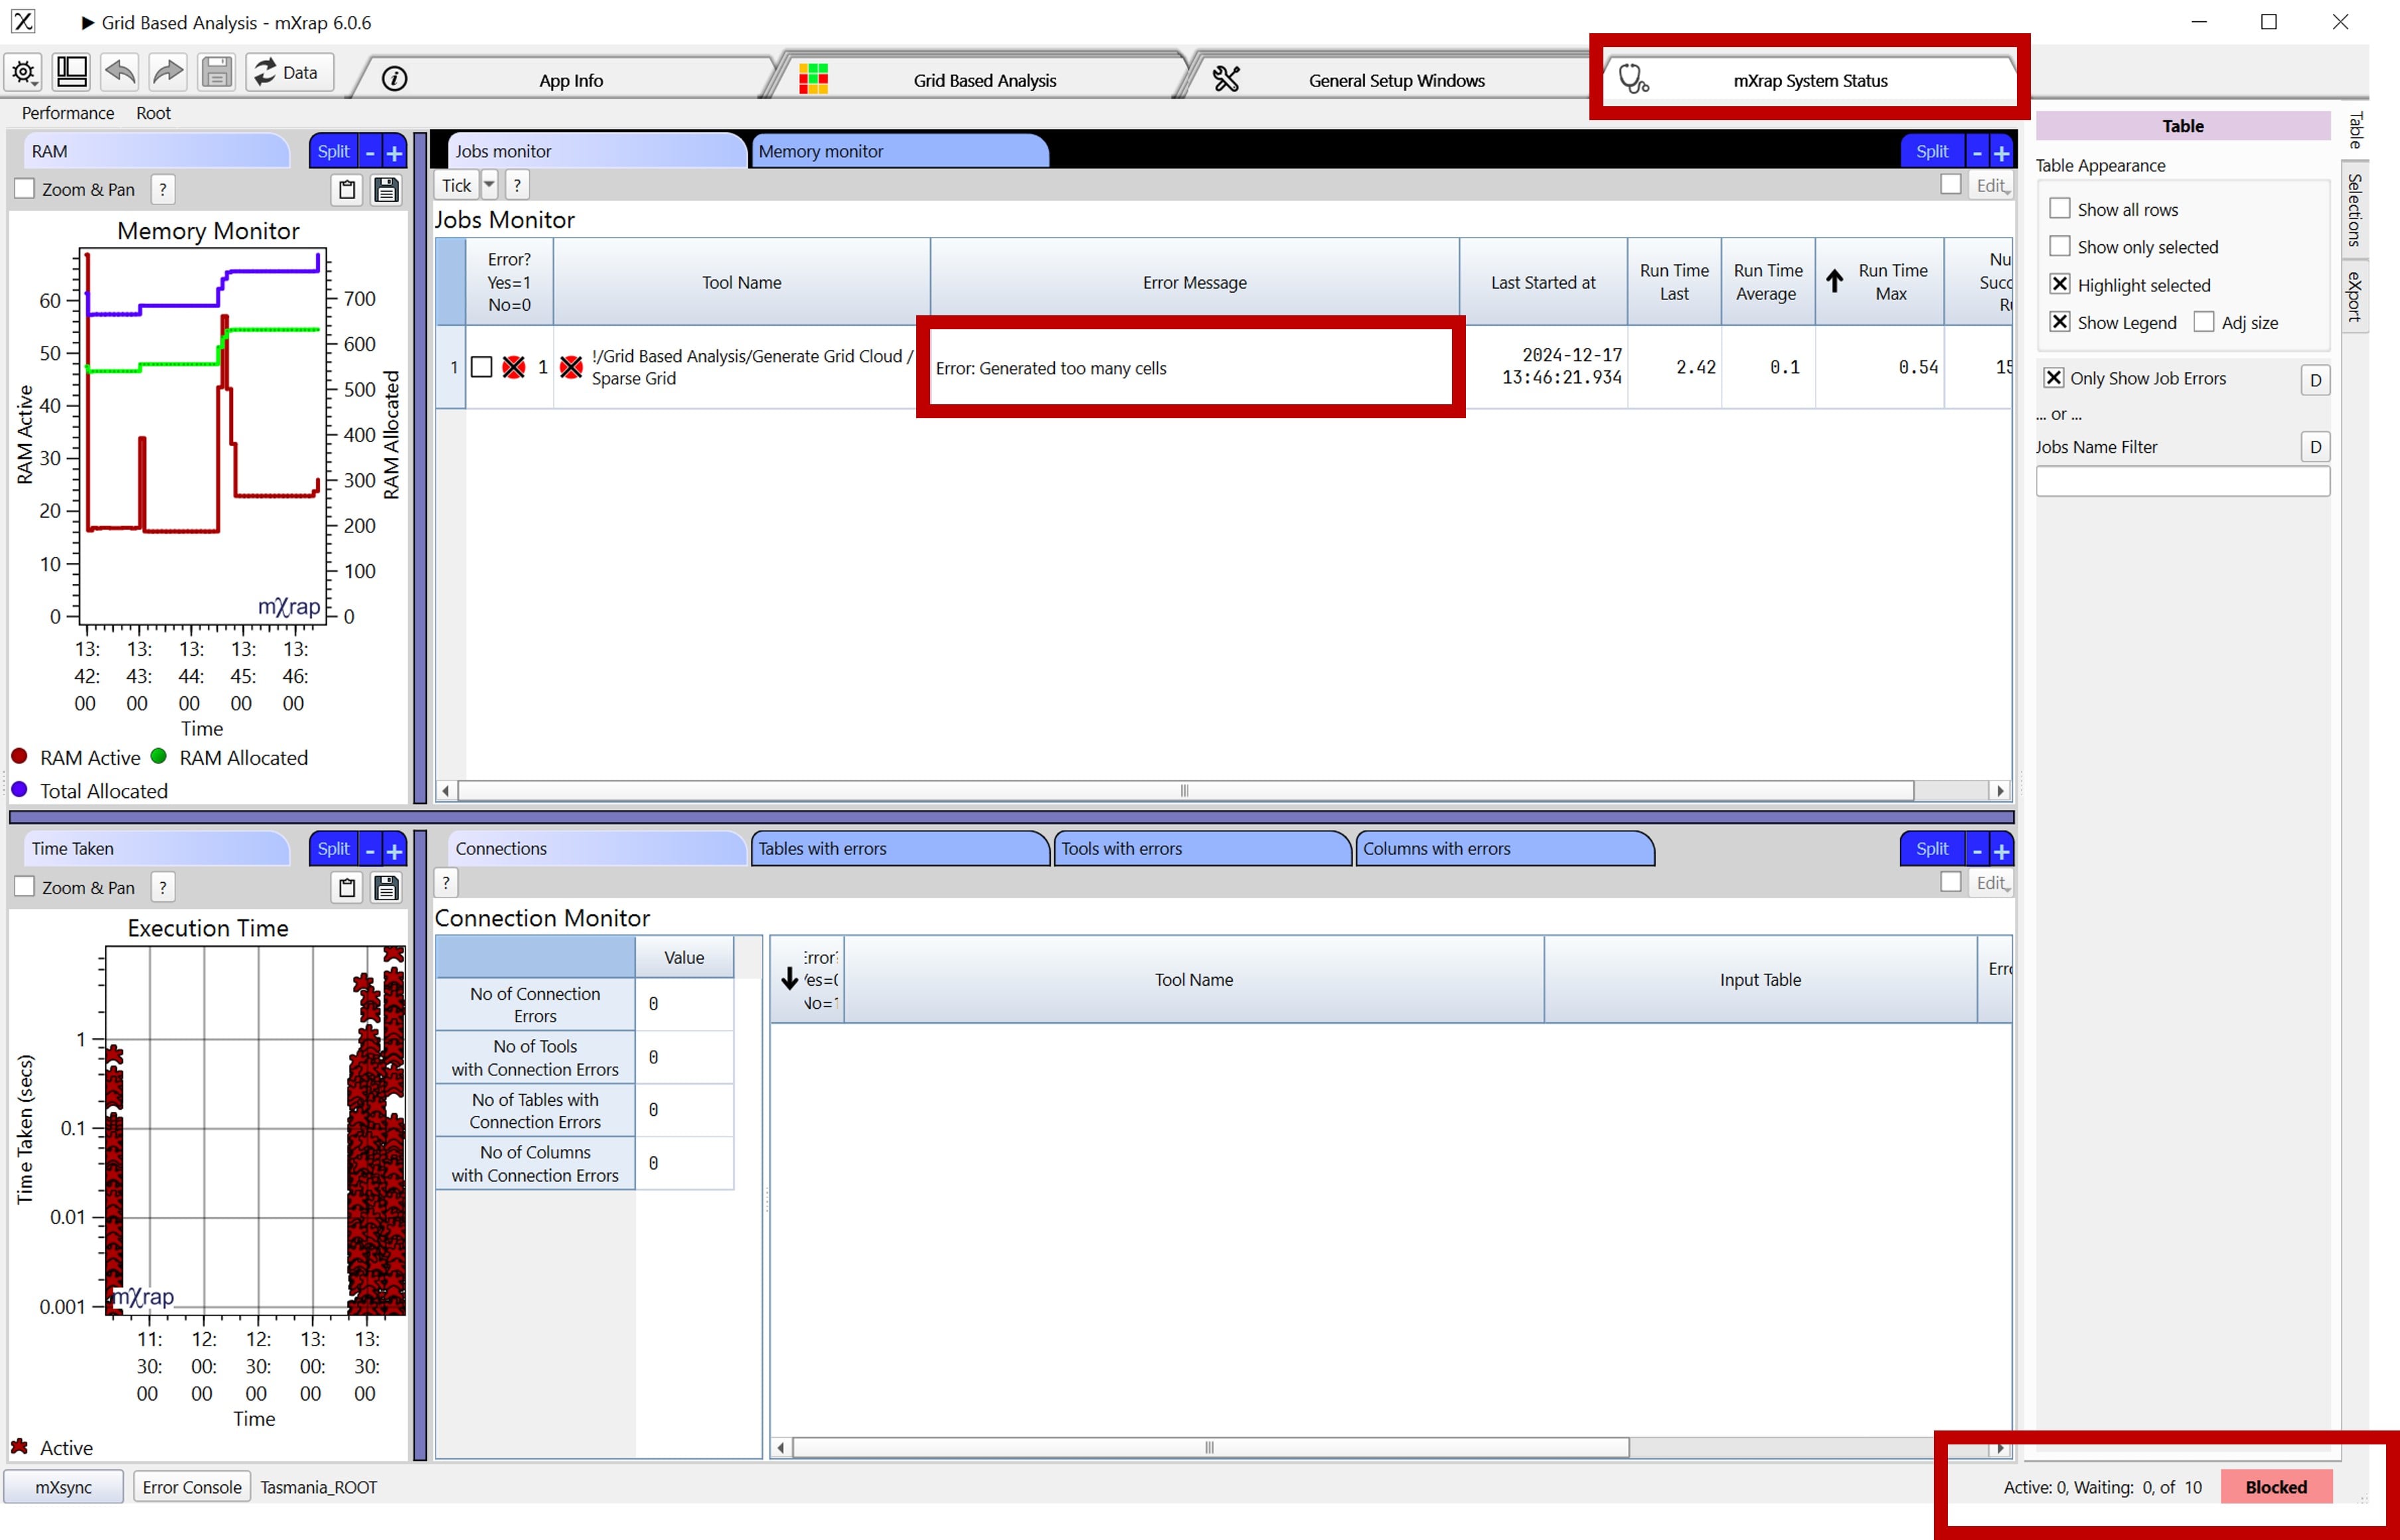Click the window layout icon in the toolbar
Image resolution: width=2400 pixels, height=1540 pixels.
click(71, 71)
